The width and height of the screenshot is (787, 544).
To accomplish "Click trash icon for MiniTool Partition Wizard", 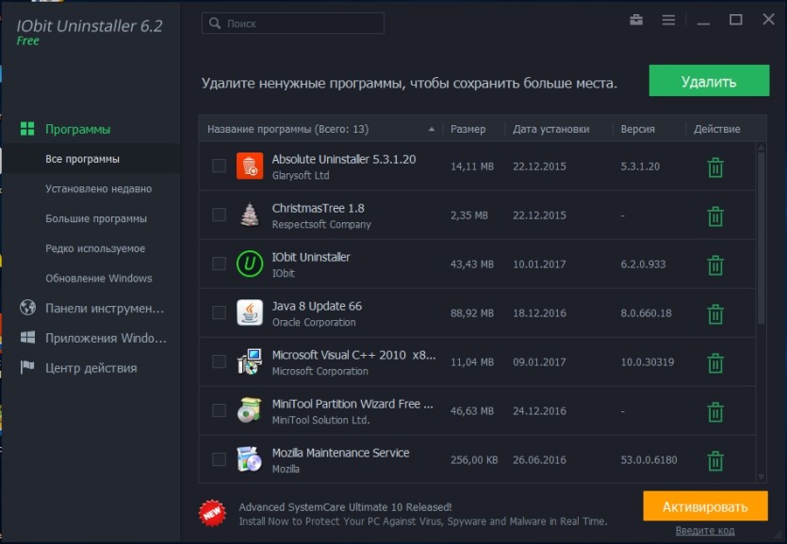I will click(715, 411).
